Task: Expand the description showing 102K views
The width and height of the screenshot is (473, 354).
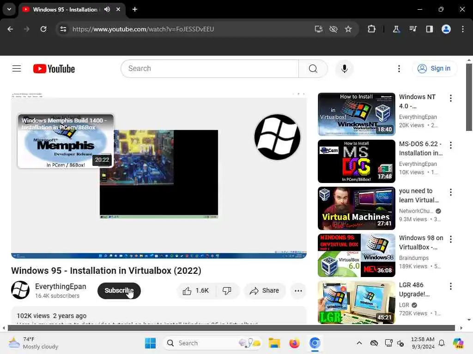Action: click(x=159, y=315)
